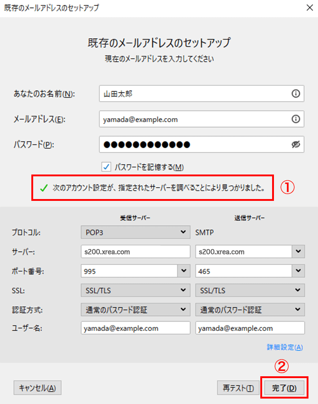The height and width of the screenshot is (404, 318).
Task: Expand the incoming port 995 dropdown arrow
Action: (x=184, y=271)
